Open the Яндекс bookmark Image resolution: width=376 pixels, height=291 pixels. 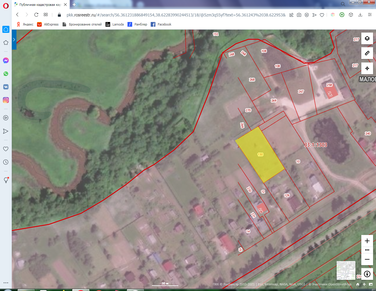click(25, 24)
